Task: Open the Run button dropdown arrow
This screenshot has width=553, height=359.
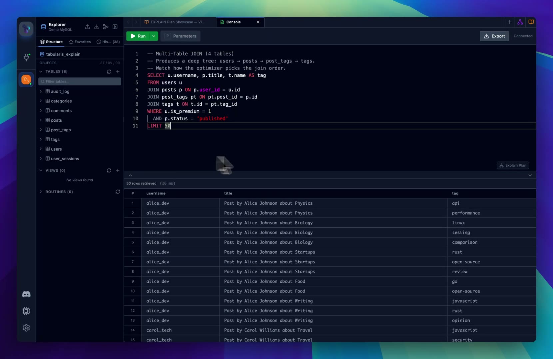Action: pos(154,36)
